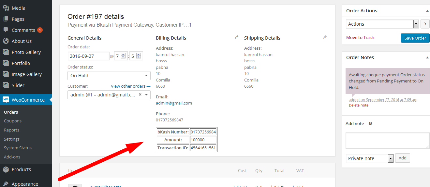430x187 pixels.
Task: Open the Private note type dropdown
Action: point(370,158)
